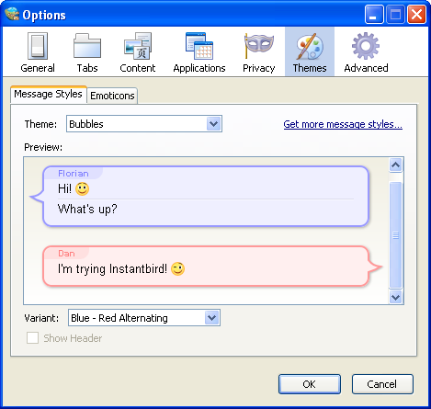Click the message I'm trying Instantbird!
The image size is (431, 409).
[x=112, y=269]
